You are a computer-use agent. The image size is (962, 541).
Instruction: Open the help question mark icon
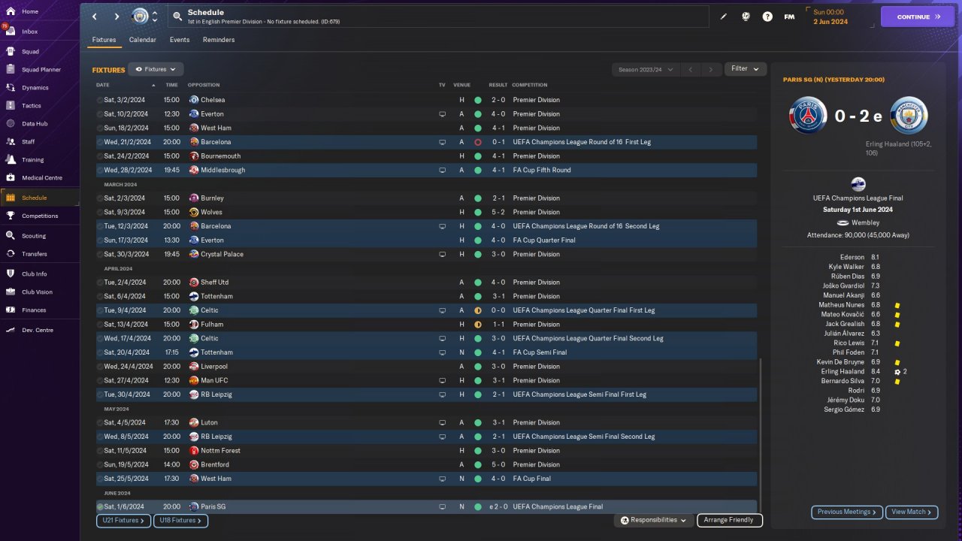pos(767,17)
